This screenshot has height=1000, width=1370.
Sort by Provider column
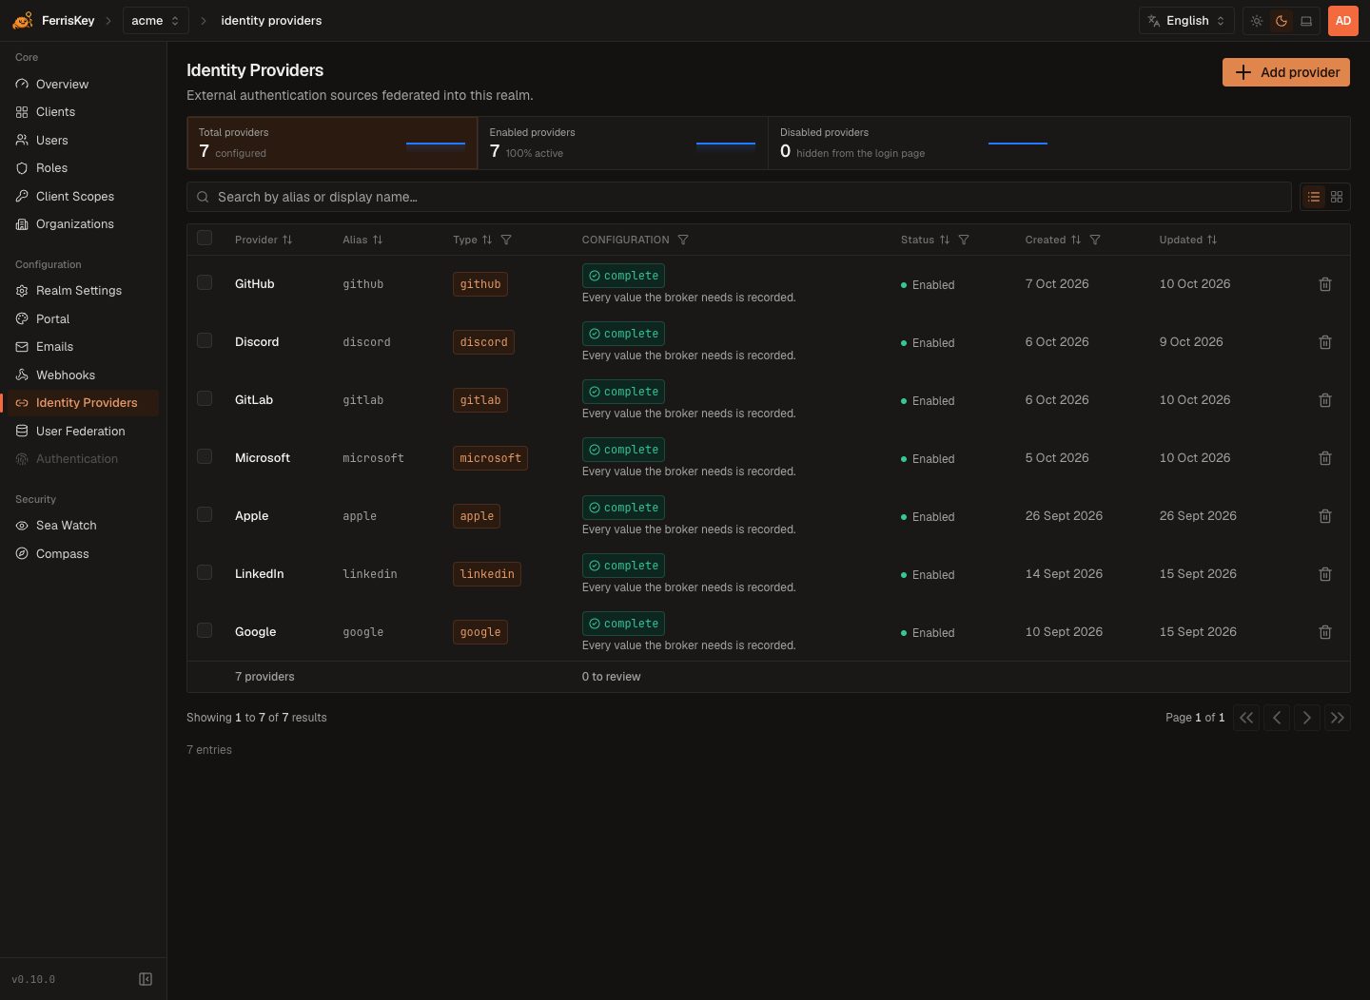tap(264, 240)
